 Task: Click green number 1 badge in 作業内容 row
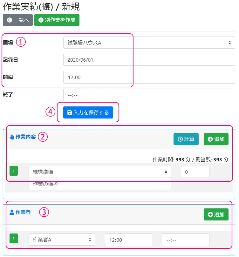14,171
